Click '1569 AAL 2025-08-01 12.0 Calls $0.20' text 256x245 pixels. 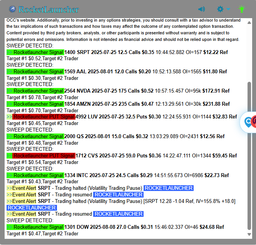tap(107, 71)
